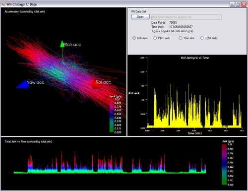248x191 pixels.
Task: Click the app icon in title bar
Action: tap(3, 4)
